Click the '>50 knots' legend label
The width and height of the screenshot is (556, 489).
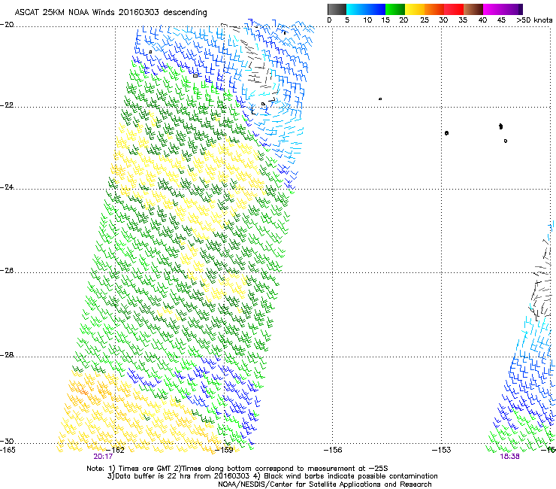point(534,20)
